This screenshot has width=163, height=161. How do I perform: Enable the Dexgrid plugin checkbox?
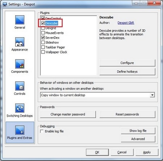[x=43, y=28]
